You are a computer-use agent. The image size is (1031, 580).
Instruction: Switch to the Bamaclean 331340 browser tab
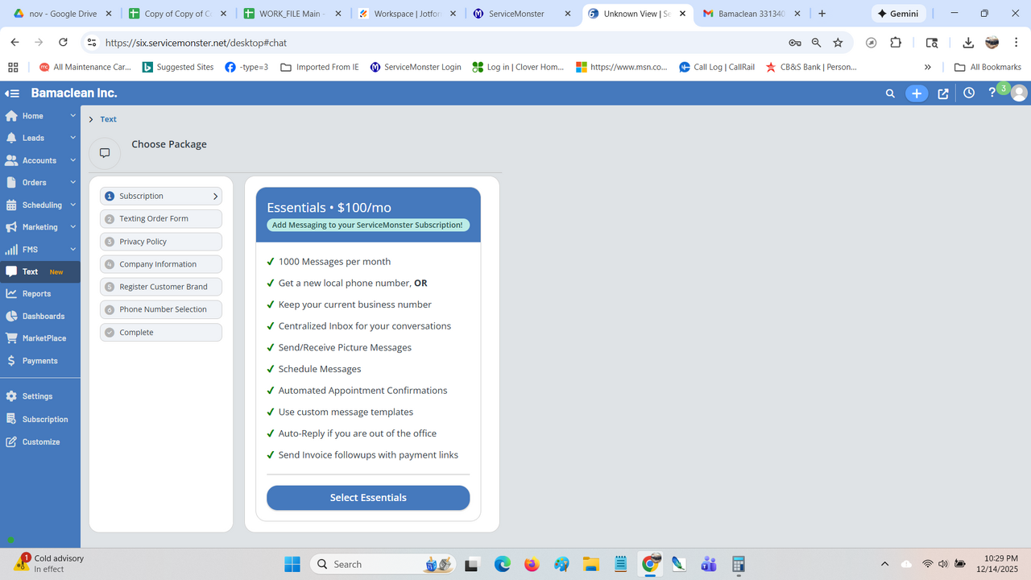[x=749, y=13]
